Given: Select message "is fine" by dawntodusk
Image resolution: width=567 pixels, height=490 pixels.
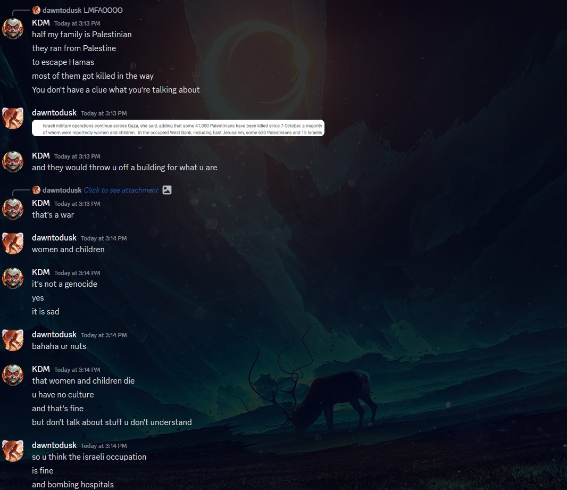Looking at the screenshot, I should click(x=43, y=470).
